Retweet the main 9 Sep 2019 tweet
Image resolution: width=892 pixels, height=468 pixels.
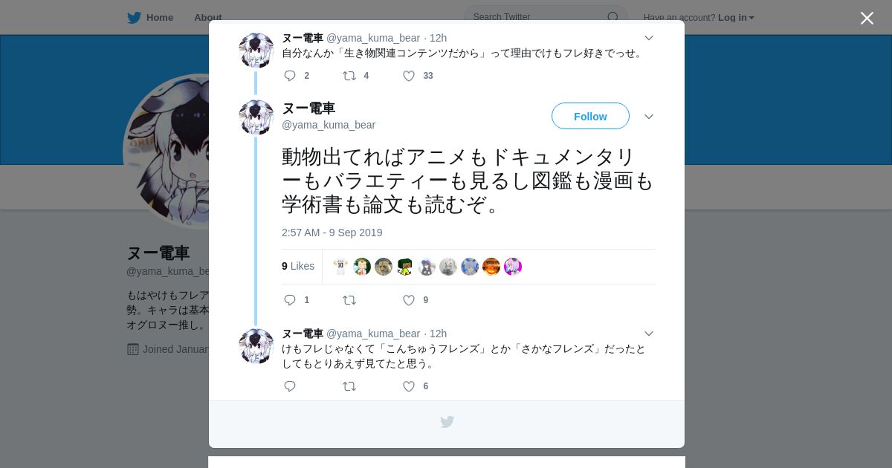pos(349,300)
